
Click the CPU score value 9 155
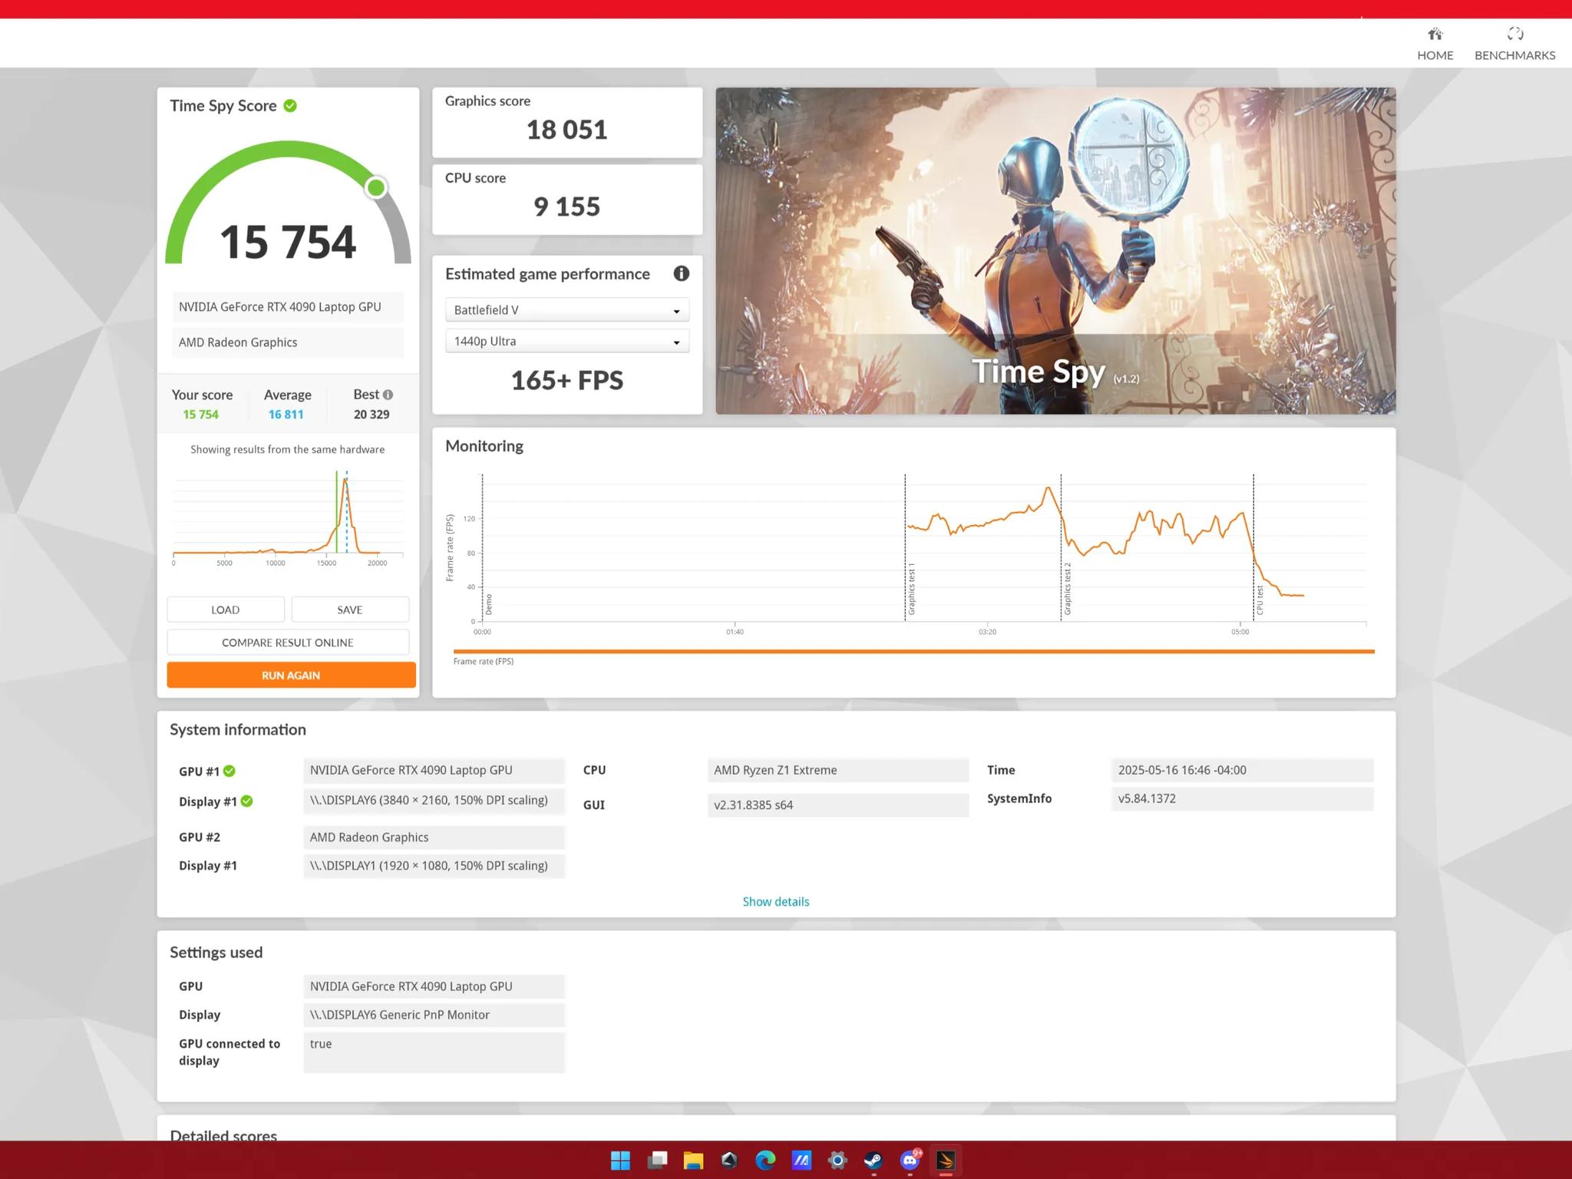[x=567, y=206]
